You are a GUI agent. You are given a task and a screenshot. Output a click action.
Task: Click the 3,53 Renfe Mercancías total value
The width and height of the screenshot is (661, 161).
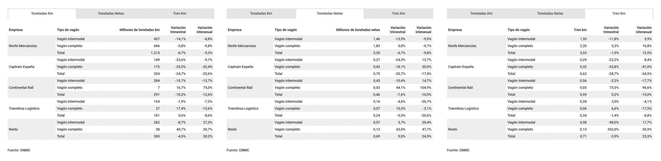point(583,53)
